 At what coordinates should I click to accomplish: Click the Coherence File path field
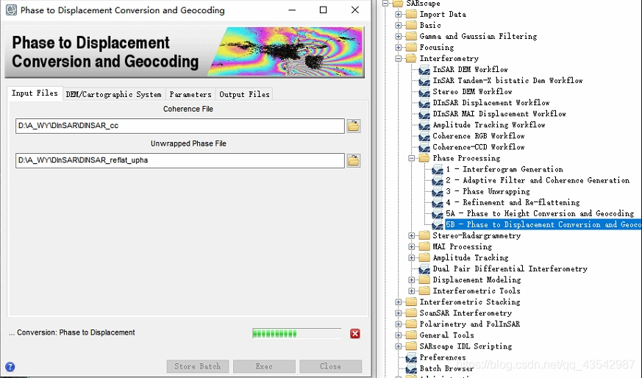point(180,126)
